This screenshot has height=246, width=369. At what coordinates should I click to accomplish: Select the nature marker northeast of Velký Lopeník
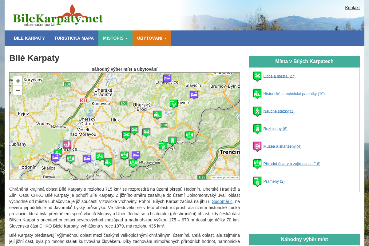pyautogui.click(x=189, y=135)
